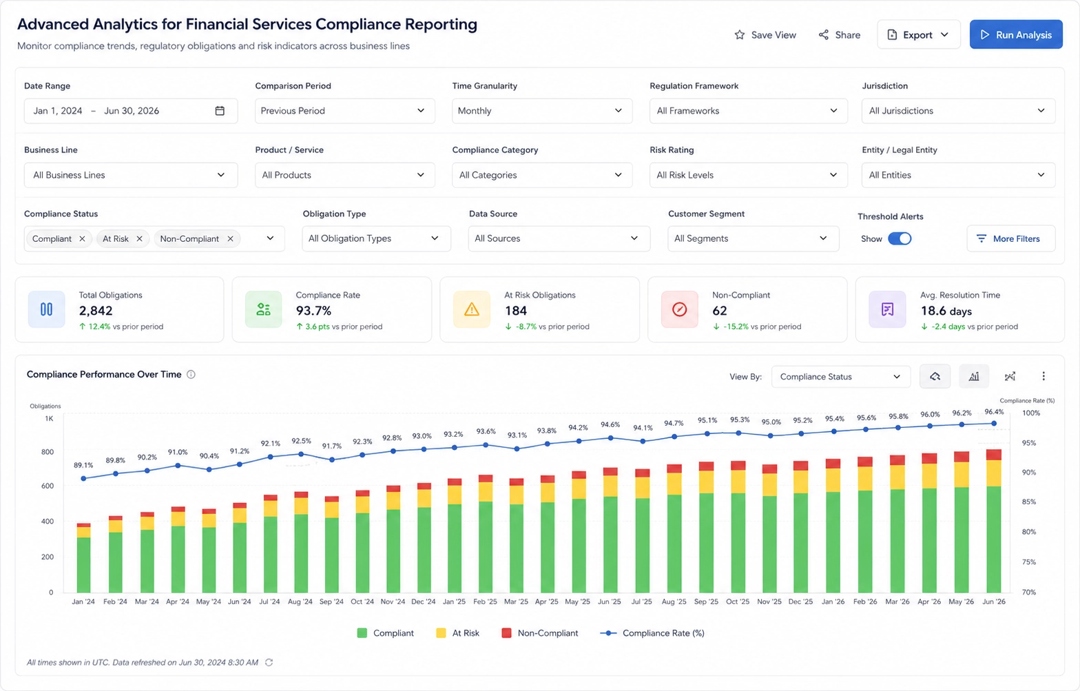This screenshot has height=691, width=1080.
Task: Click the More Filters button
Action: tap(1010, 238)
